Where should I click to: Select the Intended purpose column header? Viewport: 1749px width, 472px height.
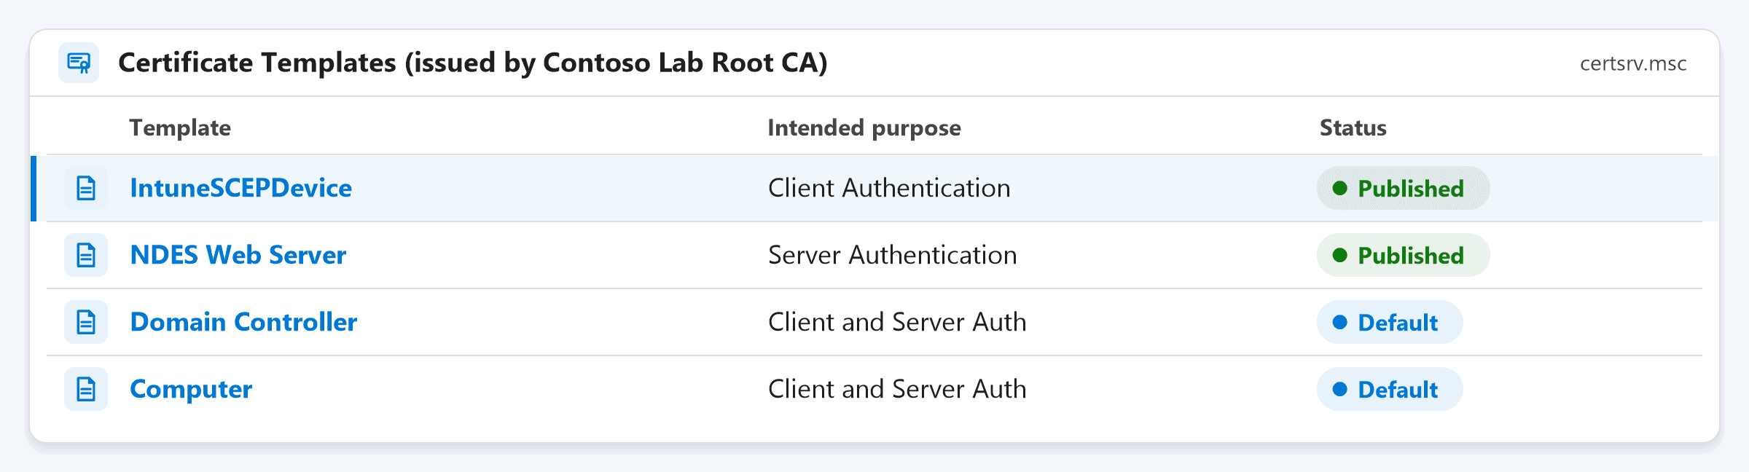[864, 127]
